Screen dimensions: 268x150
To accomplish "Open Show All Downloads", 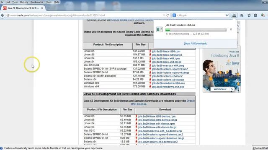I will click(x=195, y=43).
